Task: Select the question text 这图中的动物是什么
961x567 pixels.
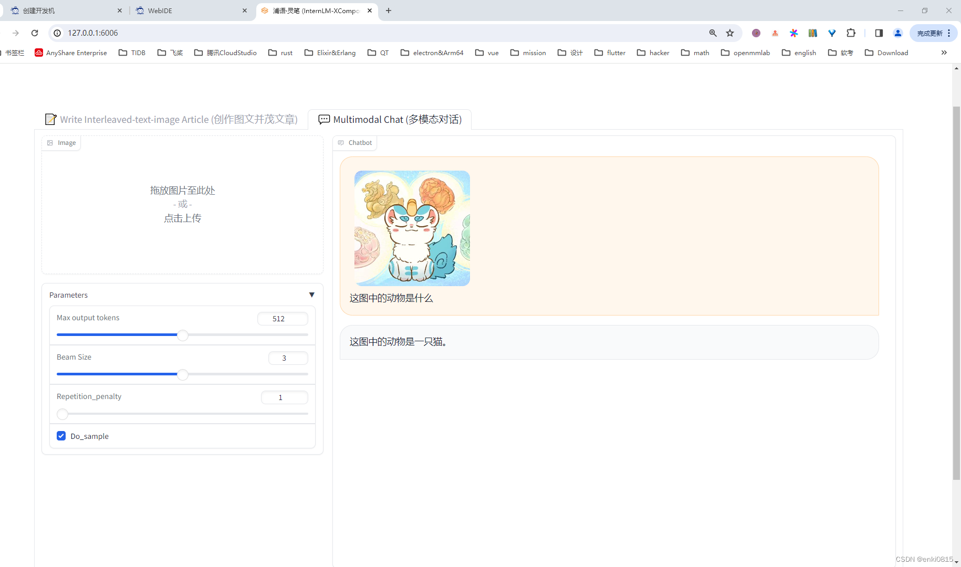Action: pos(391,298)
